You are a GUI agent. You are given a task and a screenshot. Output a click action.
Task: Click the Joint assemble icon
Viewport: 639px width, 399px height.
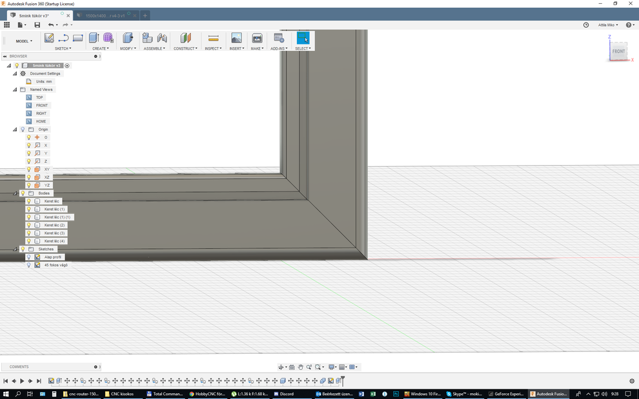(x=162, y=38)
